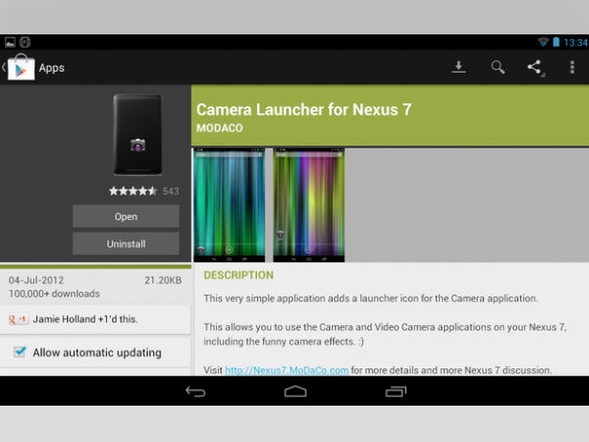589x442 pixels.
Task: Open the installed Camera Launcher app
Action: pos(126,216)
